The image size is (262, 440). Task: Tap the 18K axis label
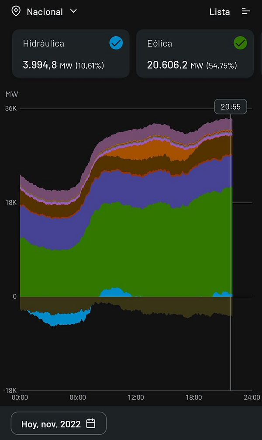click(10, 202)
